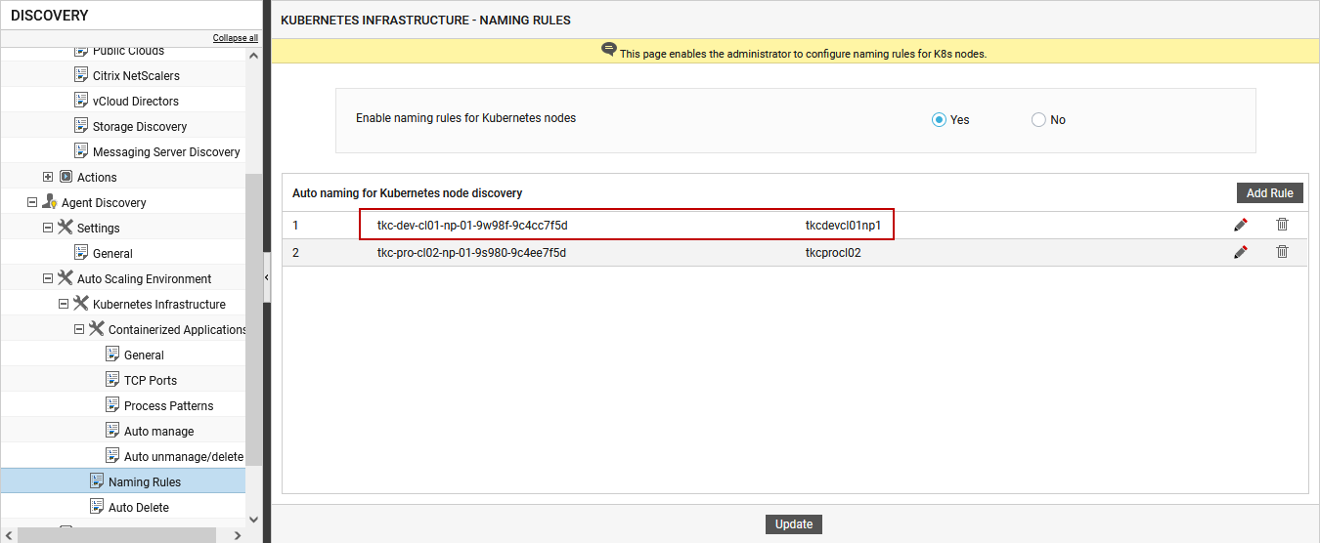Click the Add Rule button
This screenshot has height=543, width=1320.
click(1270, 193)
